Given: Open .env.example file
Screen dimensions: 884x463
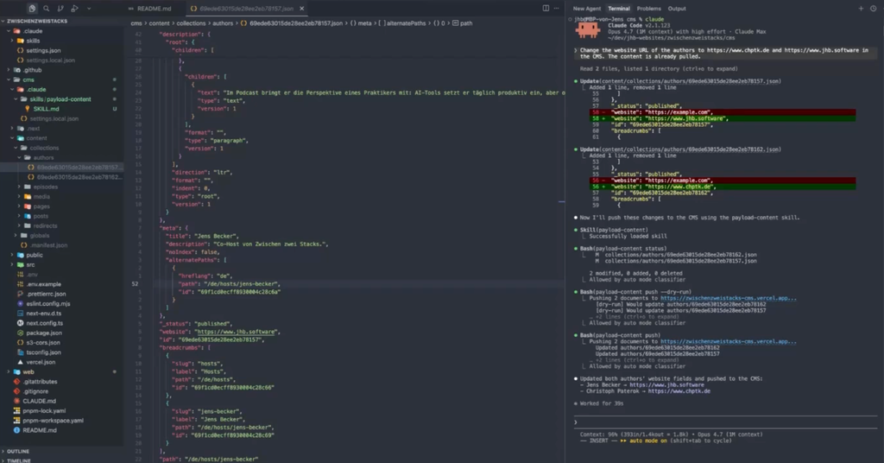Looking at the screenshot, I should click(x=43, y=284).
